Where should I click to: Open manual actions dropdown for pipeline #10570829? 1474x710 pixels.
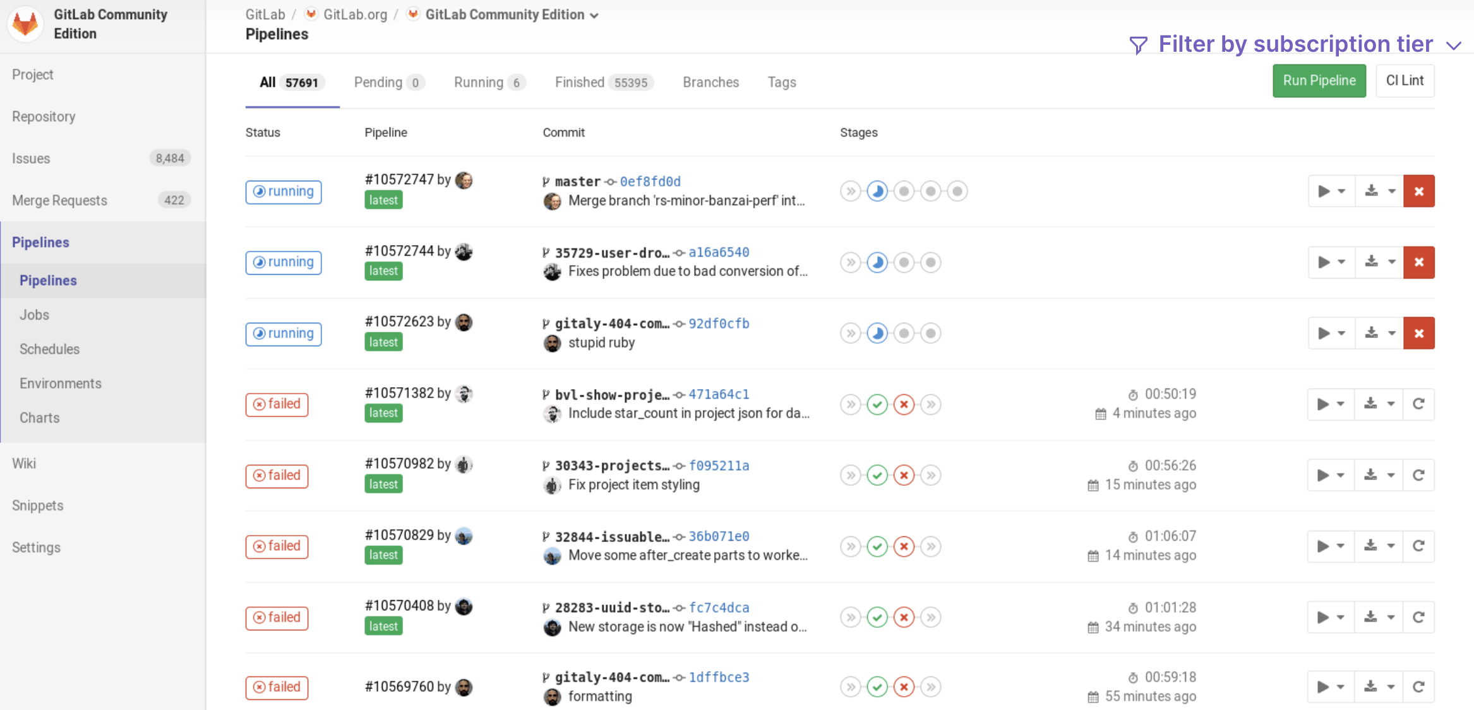click(1331, 546)
